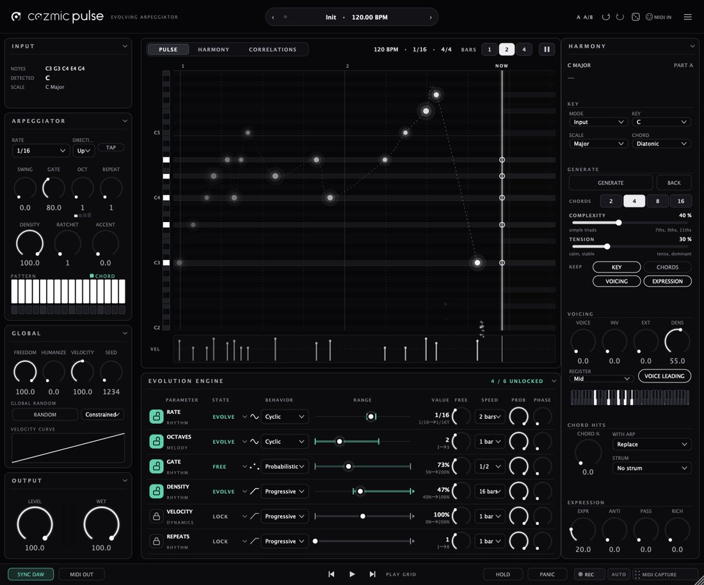Click the SWING knob

pos(25,188)
